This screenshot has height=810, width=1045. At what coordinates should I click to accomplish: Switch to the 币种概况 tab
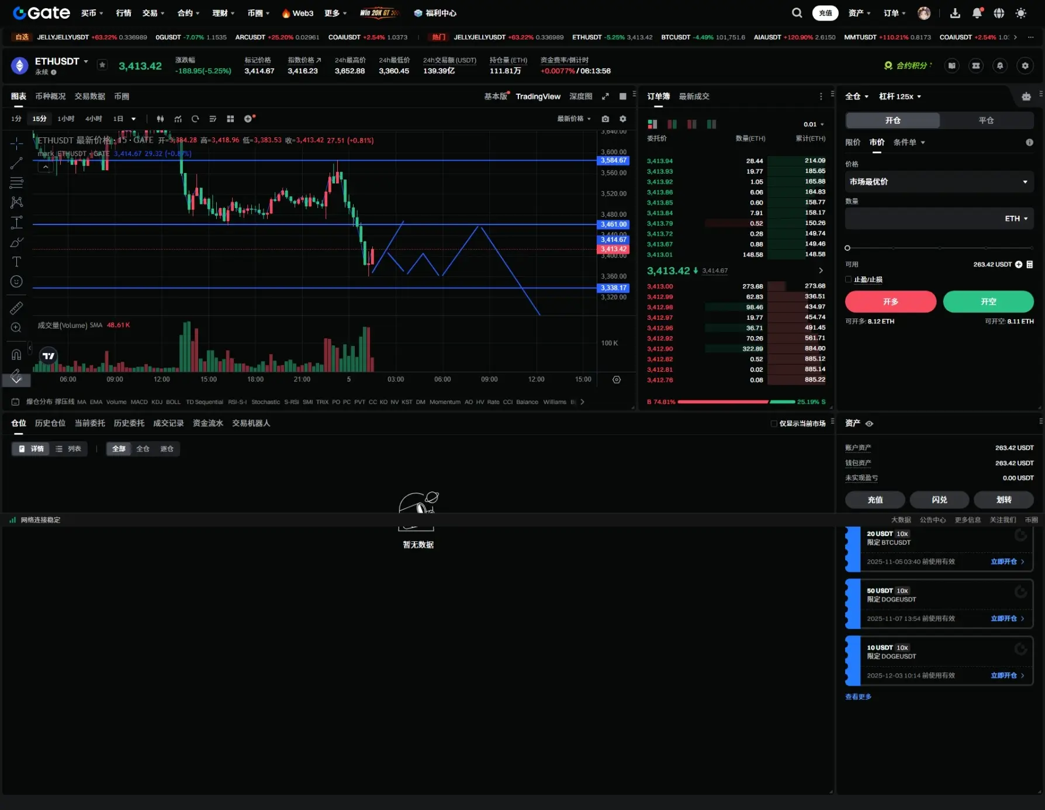[x=50, y=96]
